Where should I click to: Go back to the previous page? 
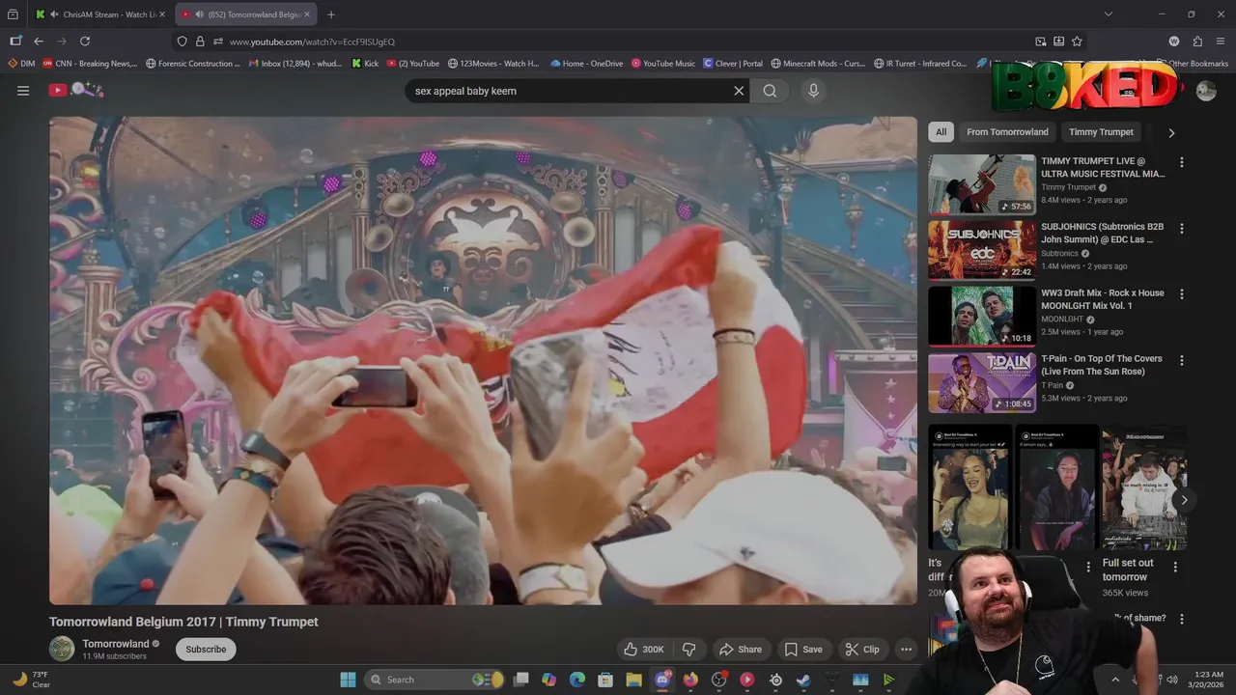point(39,42)
